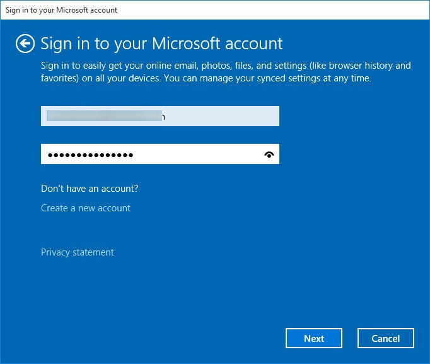Viewport: 430px width, 364px height.
Task: Focus the email address input field
Action: click(160, 116)
